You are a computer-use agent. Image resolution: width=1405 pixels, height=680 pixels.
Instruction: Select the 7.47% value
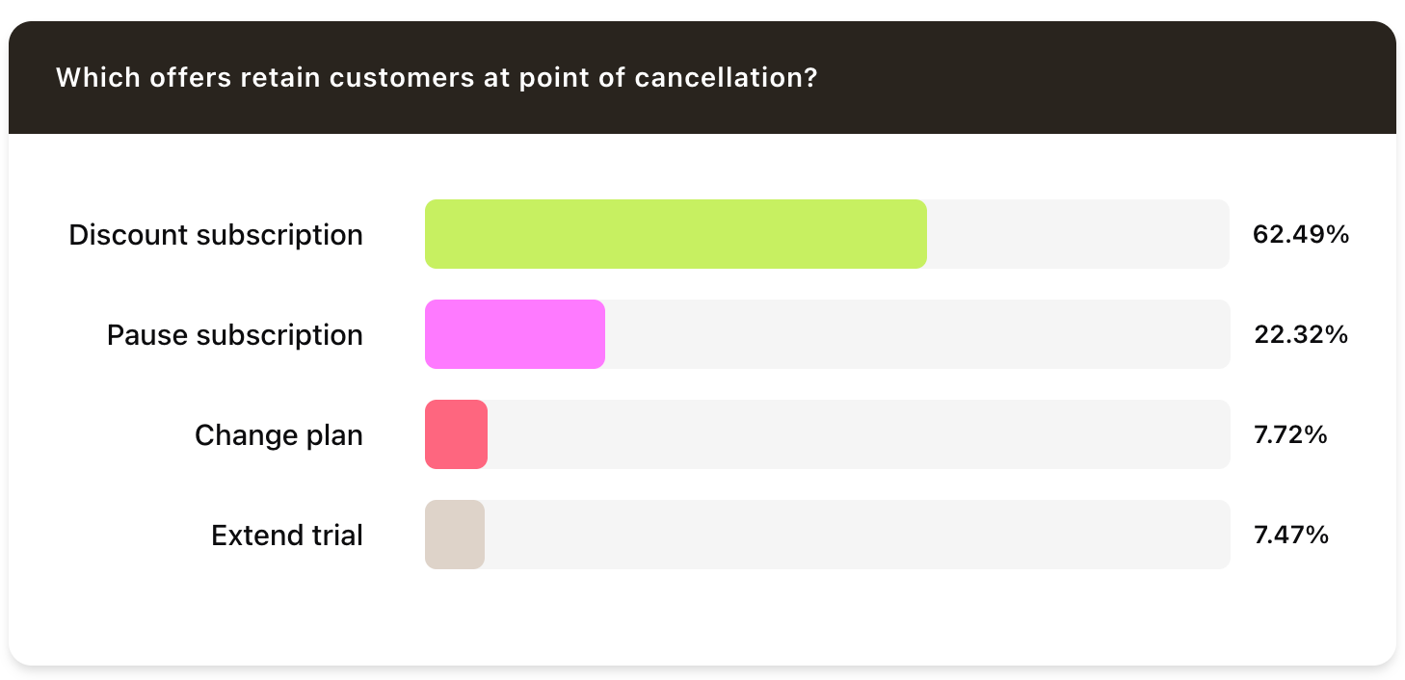pyautogui.click(x=1290, y=535)
